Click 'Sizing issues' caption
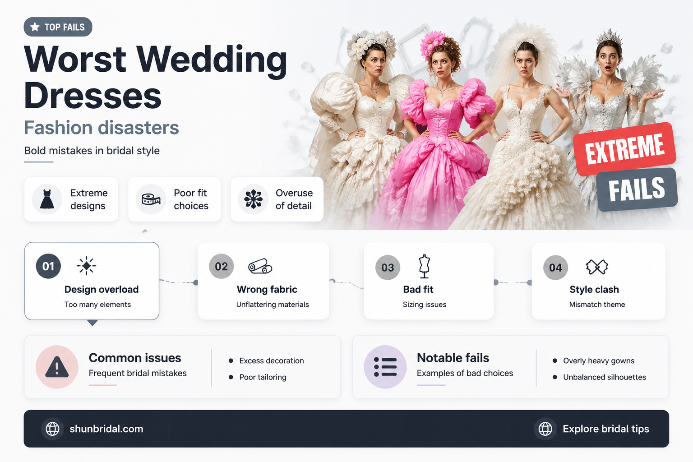The image size is (693, 462). pos(425,305)
